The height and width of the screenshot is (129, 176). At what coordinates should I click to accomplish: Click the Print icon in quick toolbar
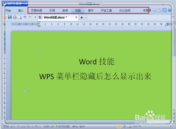(x=15, y=17)
